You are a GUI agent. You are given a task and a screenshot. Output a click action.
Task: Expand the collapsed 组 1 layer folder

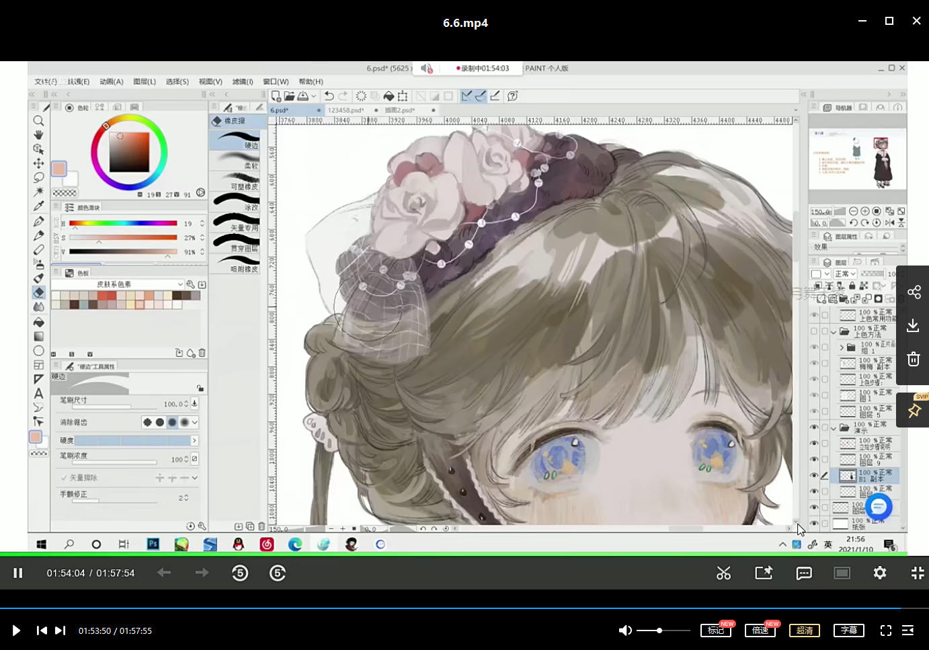(x=842, y=348)
